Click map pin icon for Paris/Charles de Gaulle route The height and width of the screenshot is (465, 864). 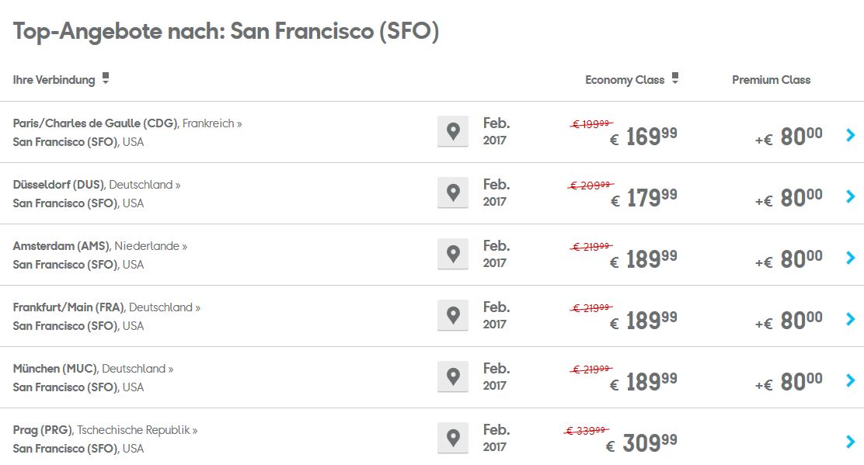click(x=453, y=131)
